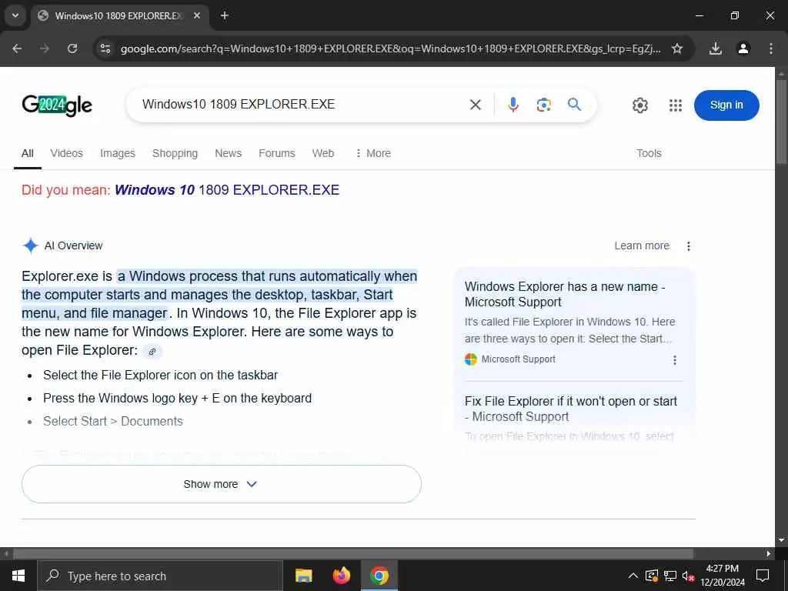Image resolution: width=788 pixels, height=591 pixels.
Task: Click the vertical page scrollbar
Action: tap(781, 121)
